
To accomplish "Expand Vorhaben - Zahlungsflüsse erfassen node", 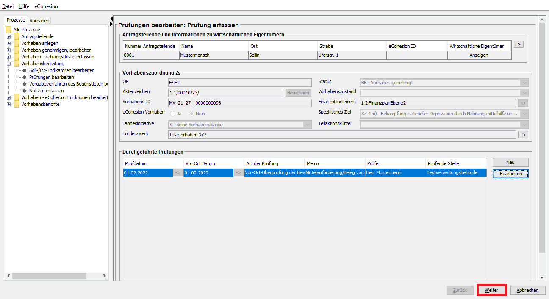I will pyautogui.click(x=8, y=57).
